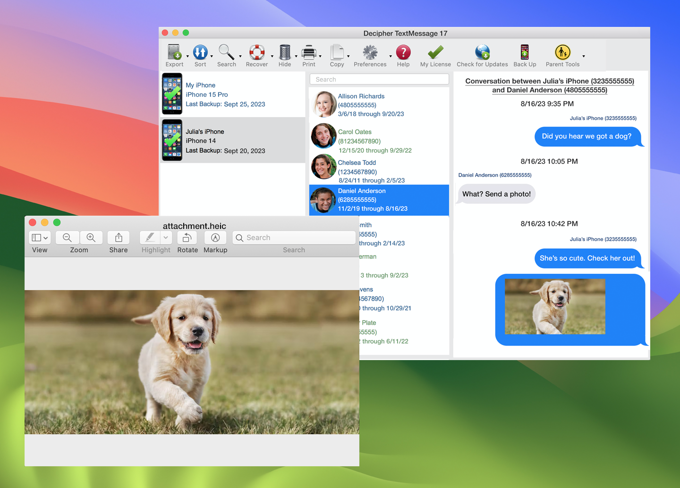Select the My iPhone 15 Pro backup
Image resolution: width=680 pixels, height=488 pixels.
point(233,94)
